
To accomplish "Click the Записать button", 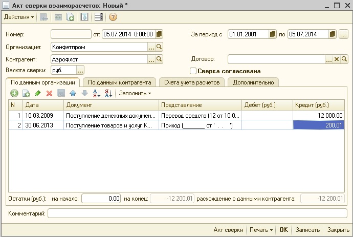I will 307,230.
